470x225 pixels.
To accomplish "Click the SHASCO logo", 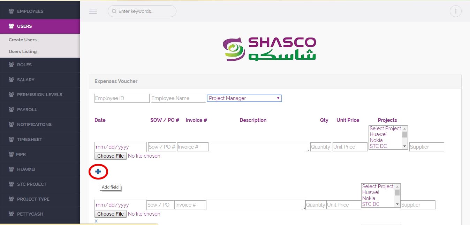I will (270, 49).
